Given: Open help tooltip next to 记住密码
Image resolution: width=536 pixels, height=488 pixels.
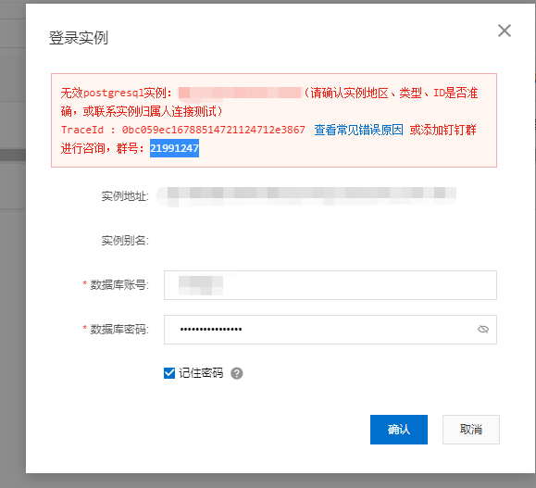Looking at the screenshot, I should click(x=237, y=373).
